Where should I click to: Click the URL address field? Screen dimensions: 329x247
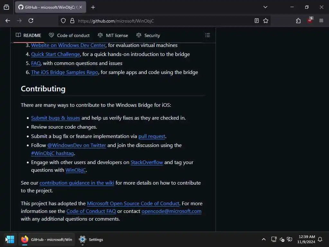point(164,21)
